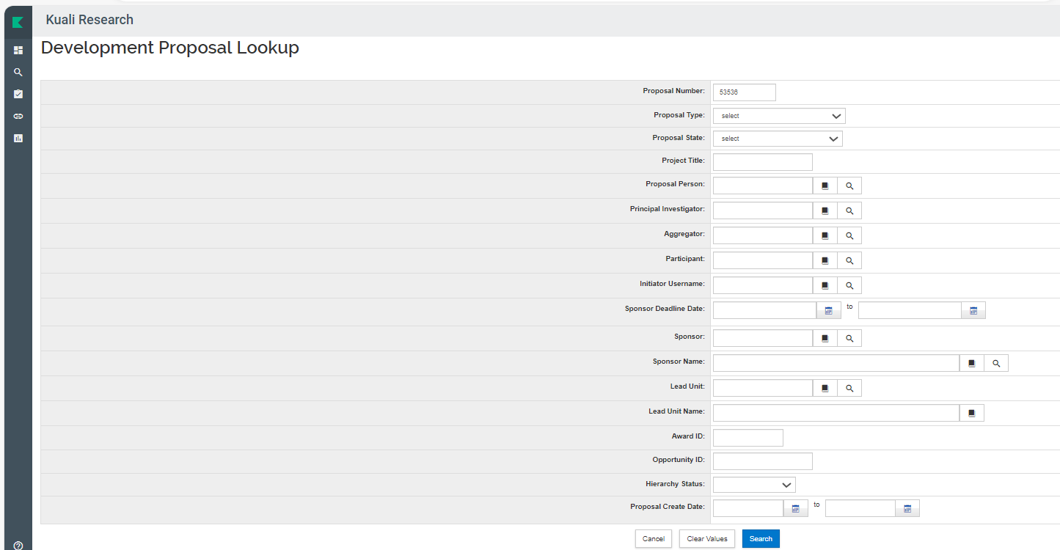Click the Sponsor Name input field
The height and width of the screenshot is (550, 1060).
(836, 364)
